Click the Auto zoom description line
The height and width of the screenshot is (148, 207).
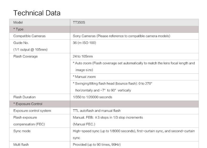coord(134,63)
